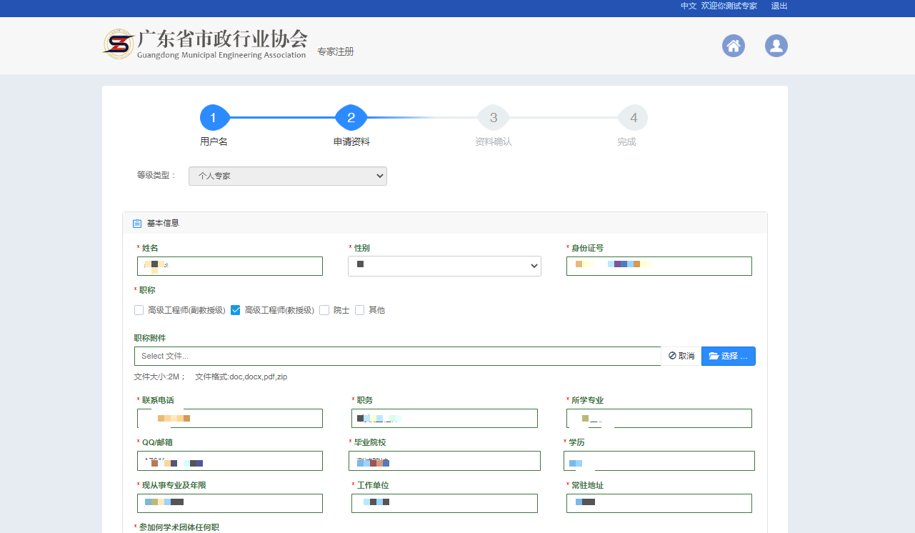915x533 pixels.
Task: Go to step 1 用户名 circle
Action: point(214,118)
